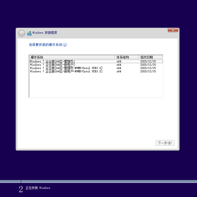Viewport: 197px width, 197px height.
Task: Click date 2020/12/15 of 新用户-NVME row
Action: [x=148, y=71]
